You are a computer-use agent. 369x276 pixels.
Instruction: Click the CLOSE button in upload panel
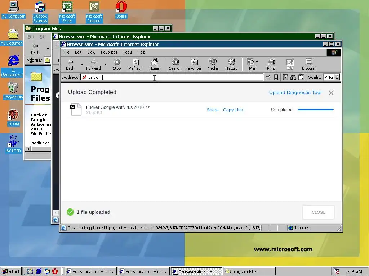(319, 212)
